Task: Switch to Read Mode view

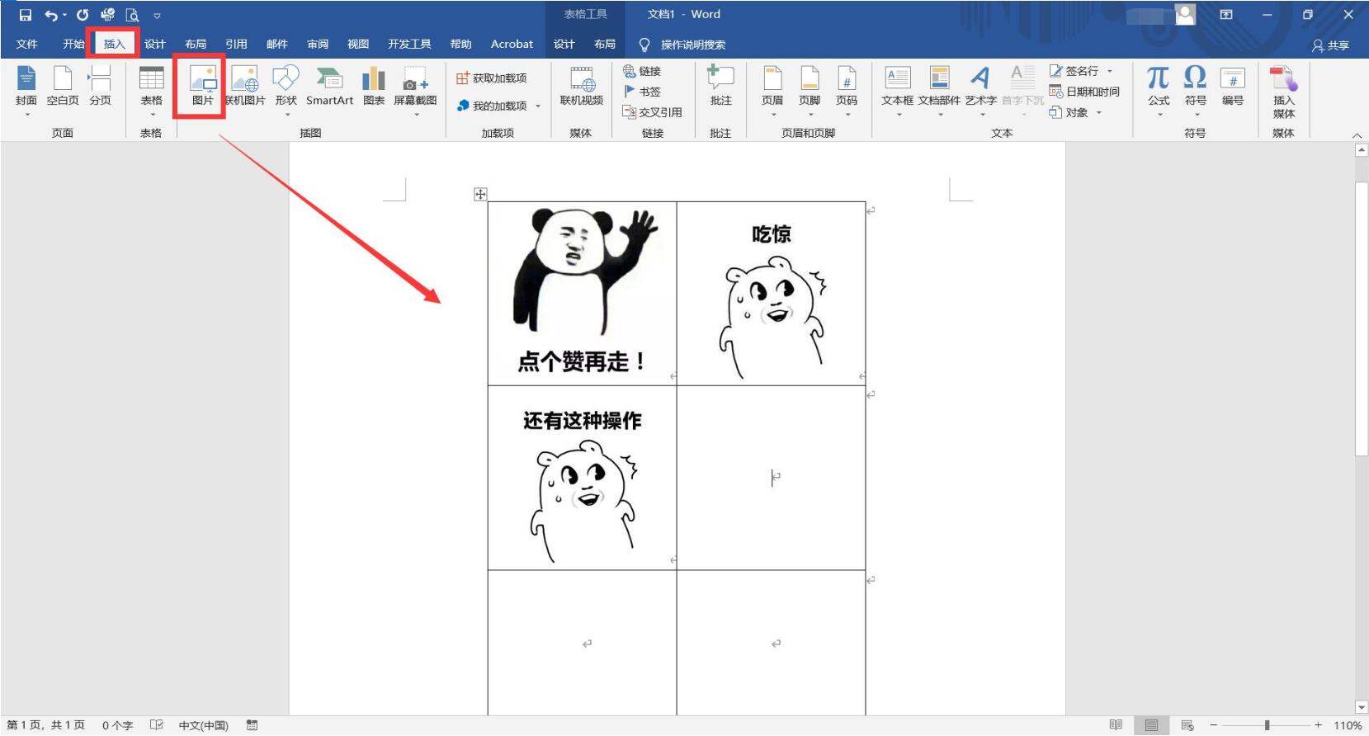Action: pyautogui.click(x=1116, y=725)
